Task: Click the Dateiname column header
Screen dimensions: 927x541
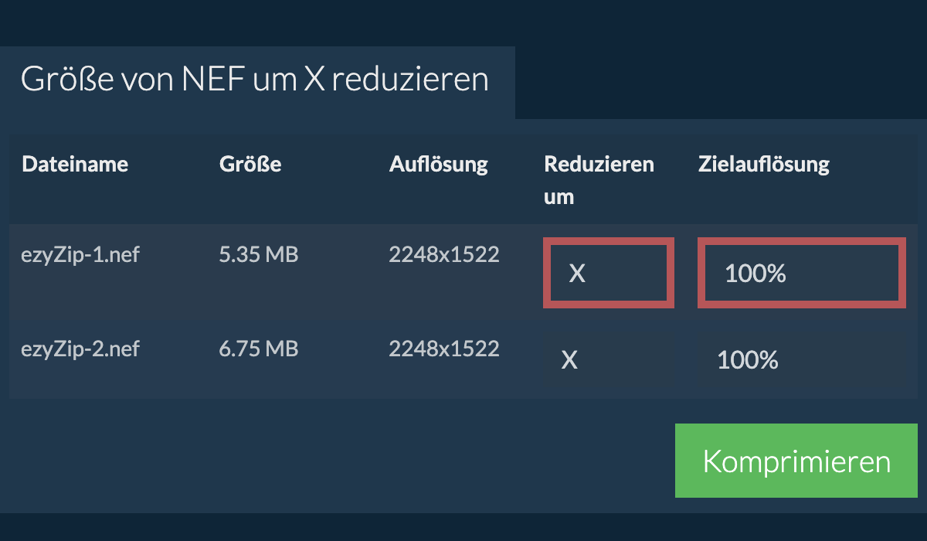Action: pyautogui.click(x=74, y=164)
